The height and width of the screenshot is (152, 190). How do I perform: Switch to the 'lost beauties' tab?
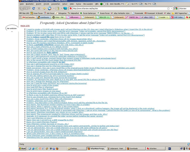[x=28, y=17]
